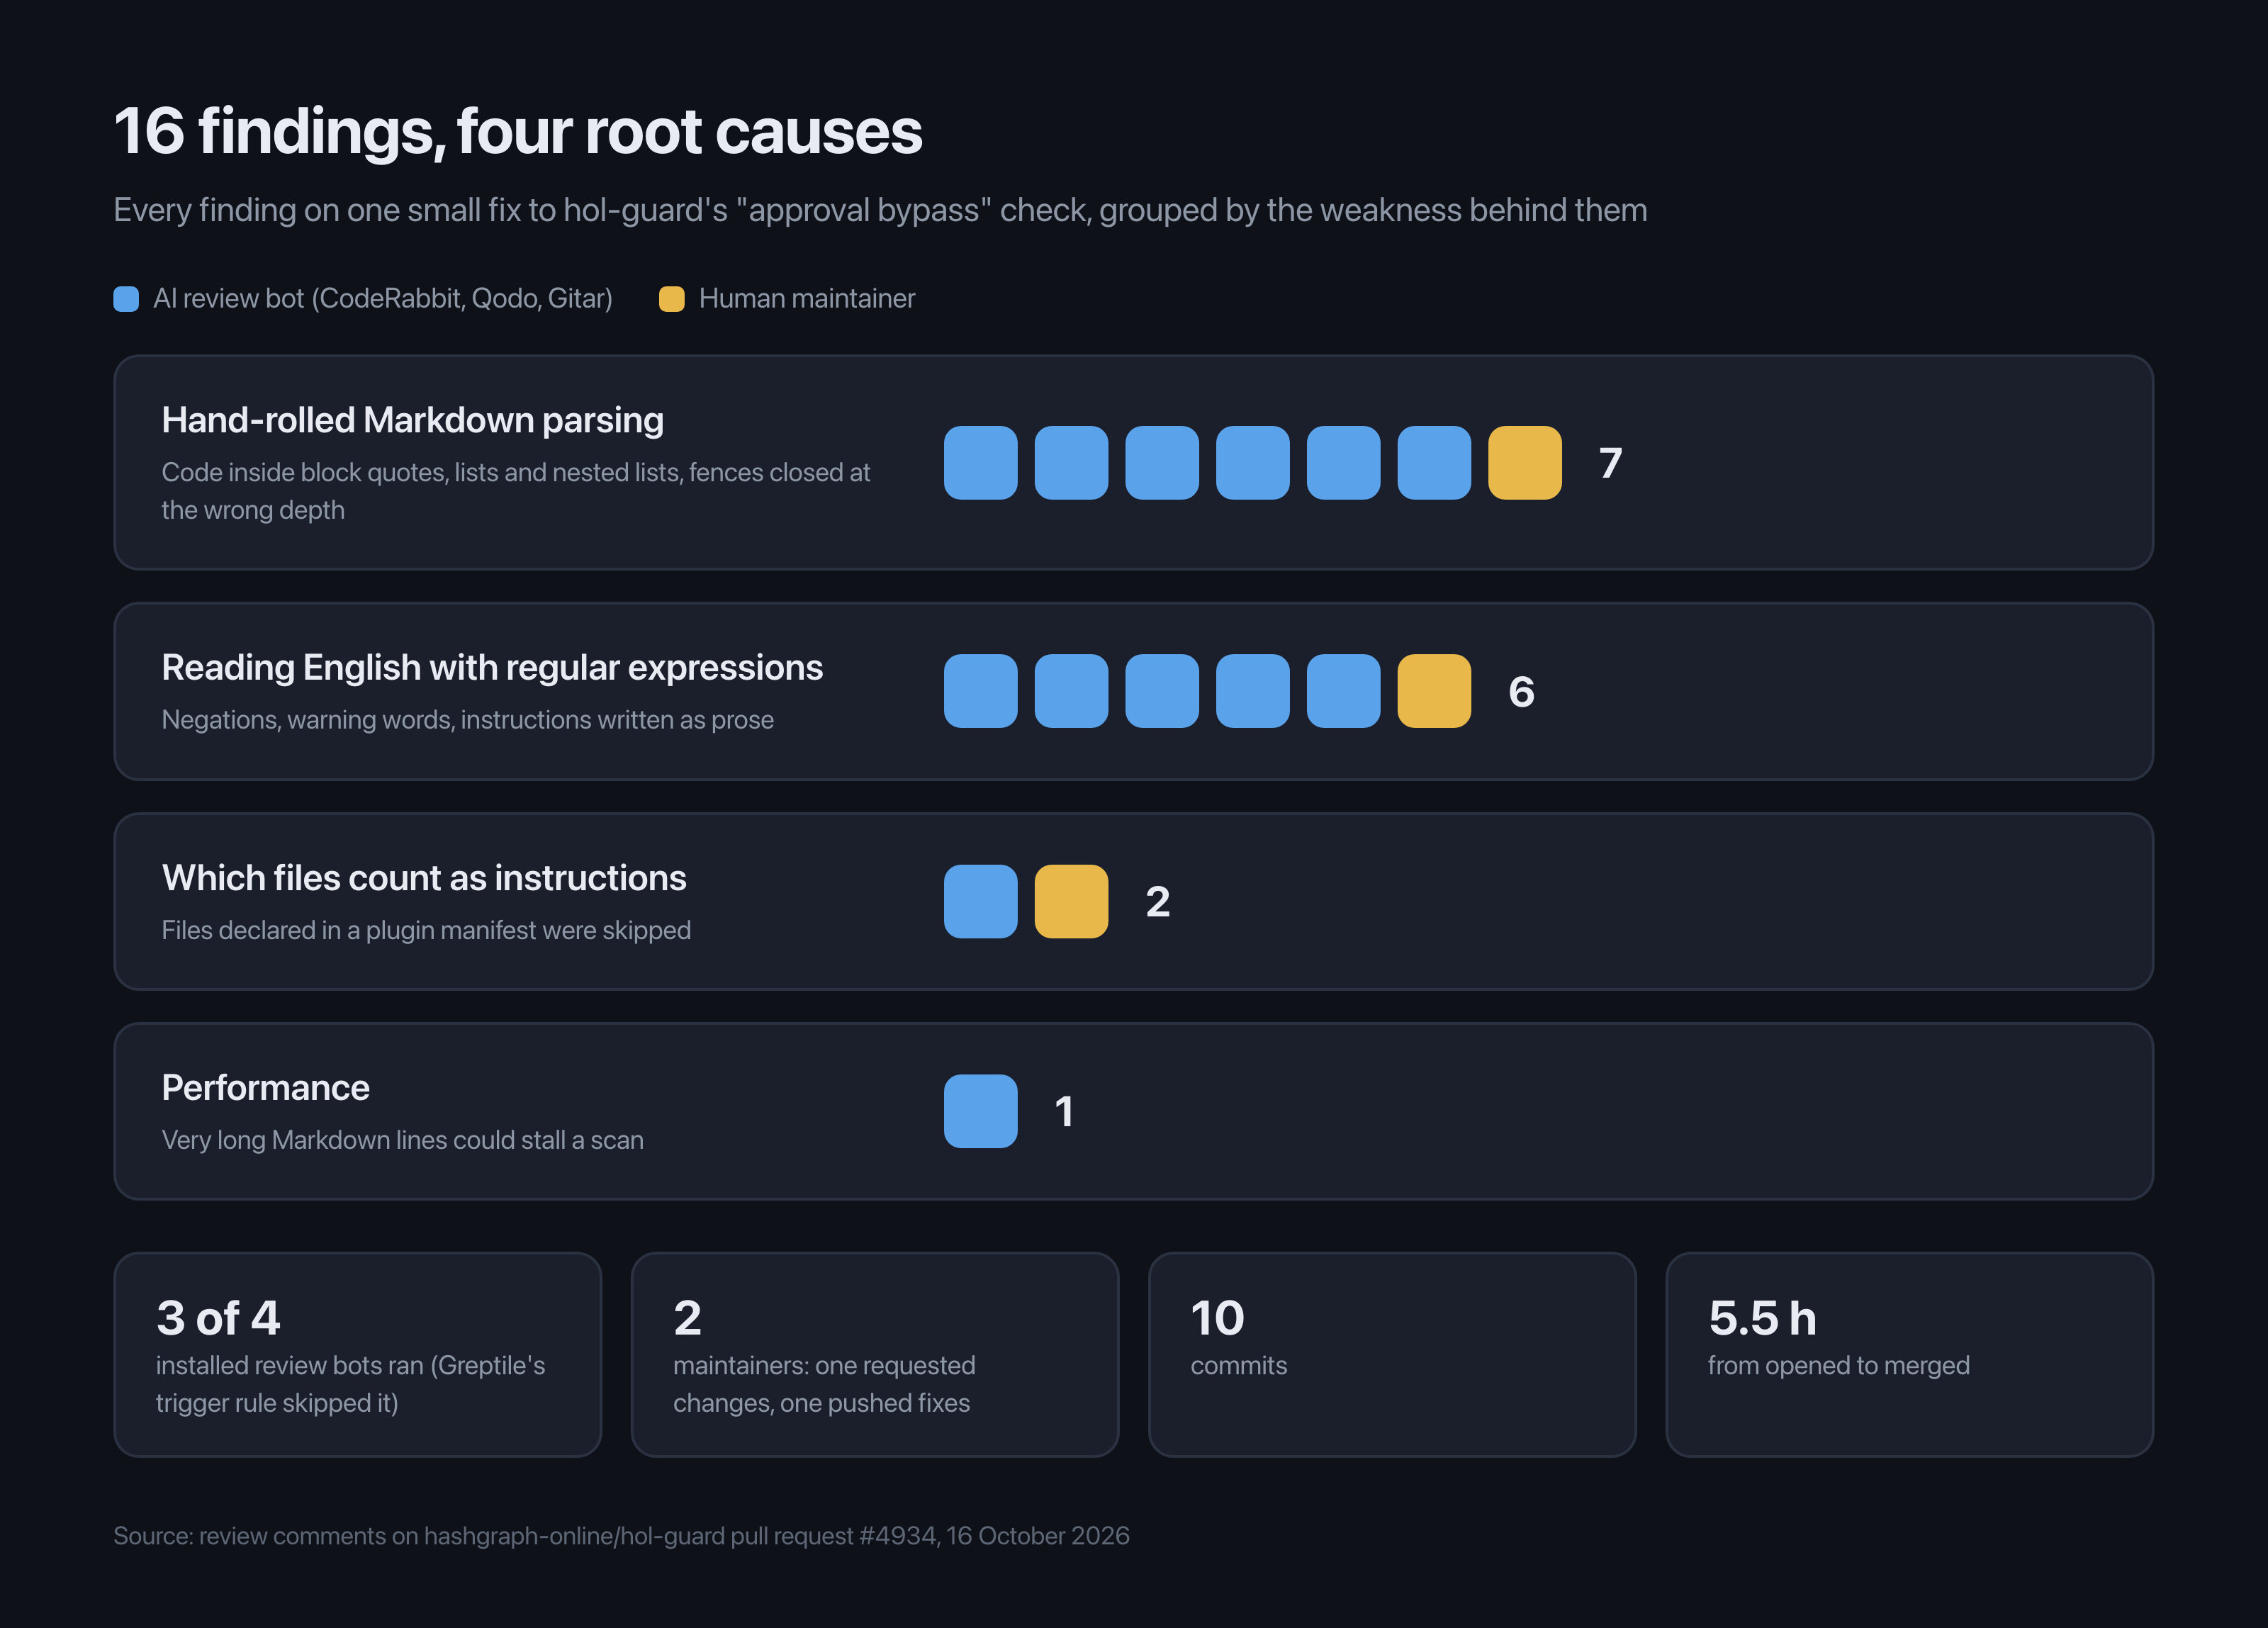Screen dimensions: 2268x1628
Task: Click the yellow square in the Reading English row
Action: (x=1434, y=691)
